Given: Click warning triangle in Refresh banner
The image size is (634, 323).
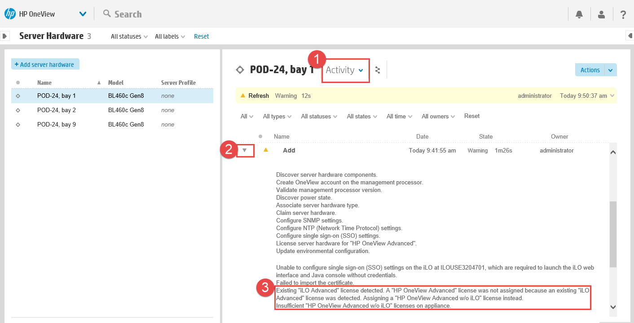Looking at the screenshot, I should [x=243, y=96].
